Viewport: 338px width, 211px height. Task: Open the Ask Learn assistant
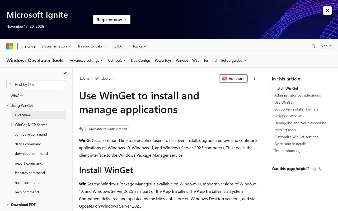233,79
